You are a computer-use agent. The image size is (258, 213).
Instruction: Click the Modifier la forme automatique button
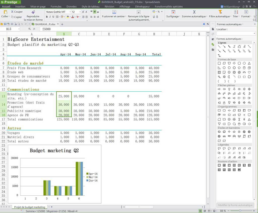coord(235,205)
